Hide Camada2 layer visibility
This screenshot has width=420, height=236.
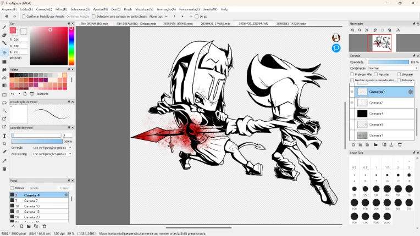coord(352,103)
